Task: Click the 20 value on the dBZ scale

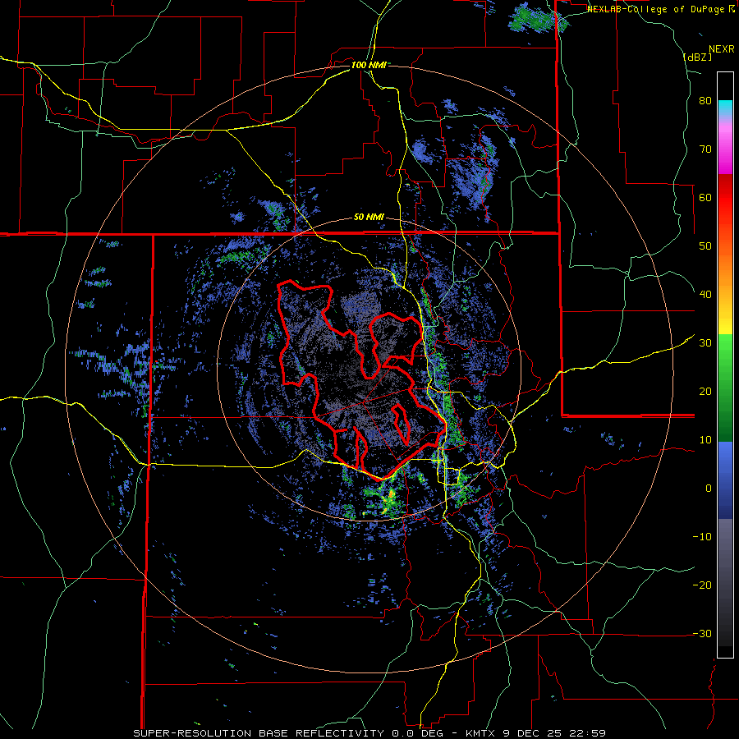Action: pyautogui.click(x=705, y=391)
